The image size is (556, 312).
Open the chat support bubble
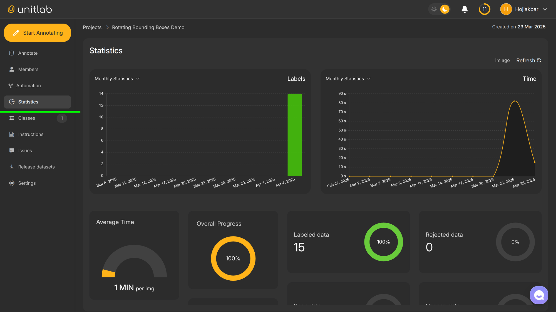click(539, 295)
